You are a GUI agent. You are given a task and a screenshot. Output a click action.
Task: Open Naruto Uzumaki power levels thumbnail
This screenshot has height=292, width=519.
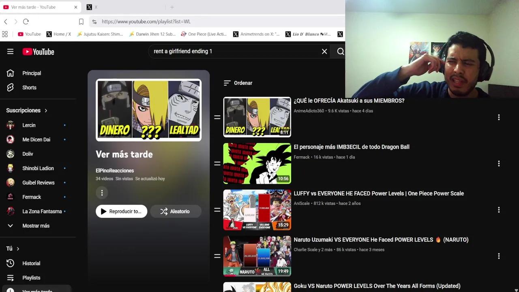pyautogui.click(x=257, y=256)
